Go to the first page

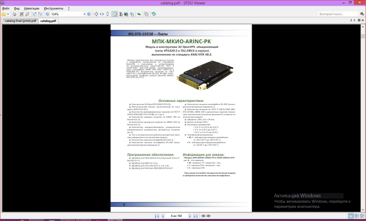(x=157, y=216)
